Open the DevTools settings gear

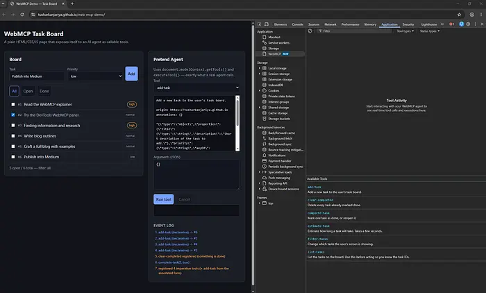coord(468,24)
